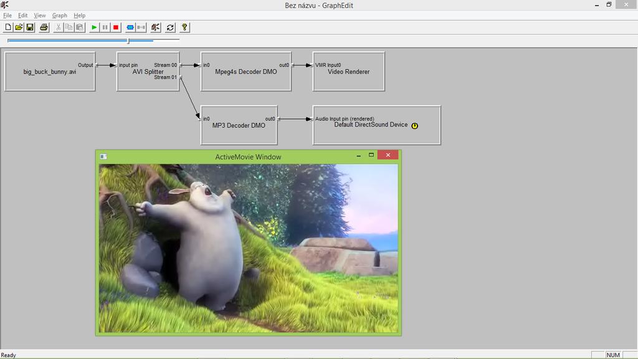
Task: Select the MP3 Decoder DMO filter
Action: point(239,125)
